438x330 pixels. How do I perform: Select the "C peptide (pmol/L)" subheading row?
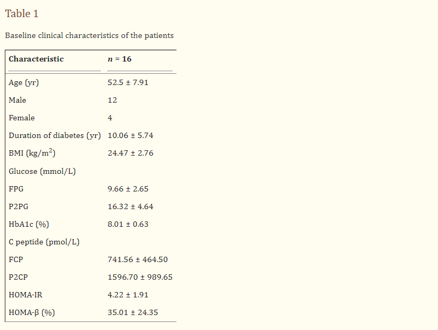point(44,242)
